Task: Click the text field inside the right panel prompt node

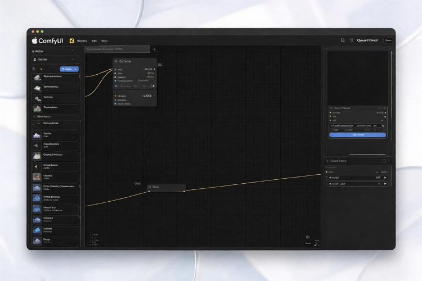Action: [356, 125]
